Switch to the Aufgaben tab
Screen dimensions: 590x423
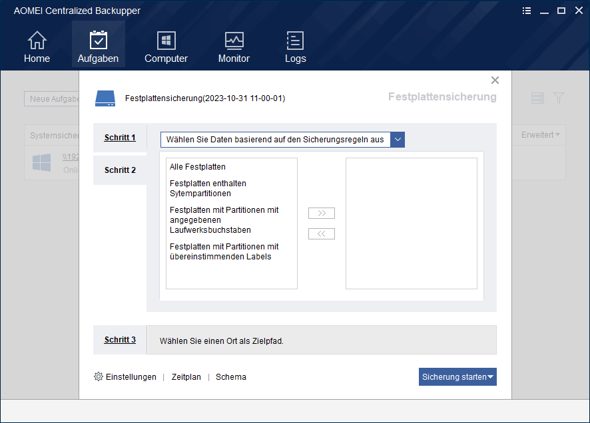[98, 45]
